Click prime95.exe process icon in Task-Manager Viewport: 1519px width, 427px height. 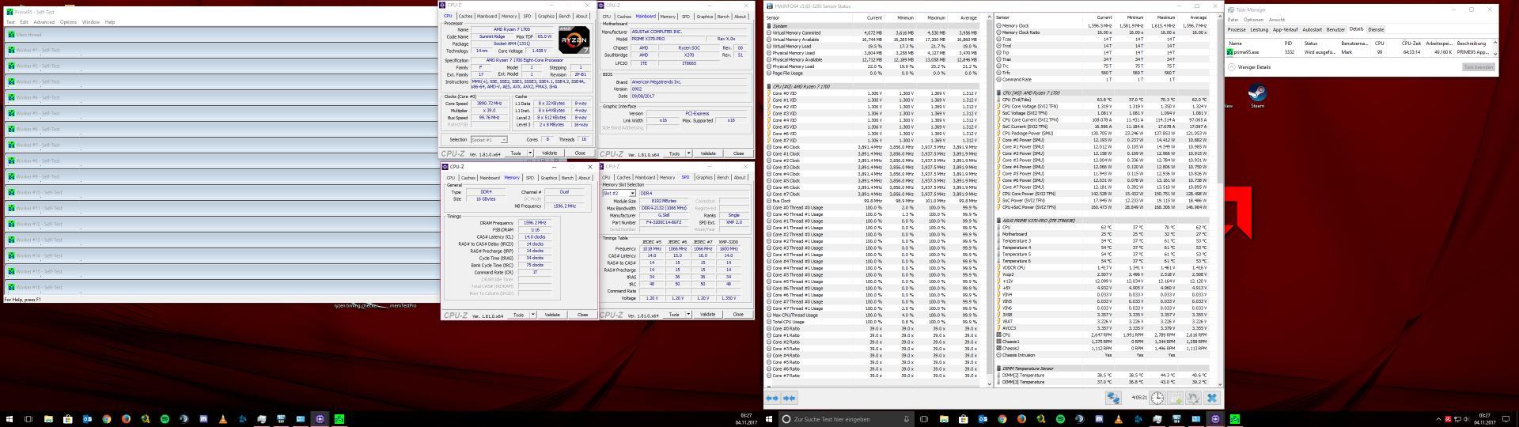(x=1229, y=52)
